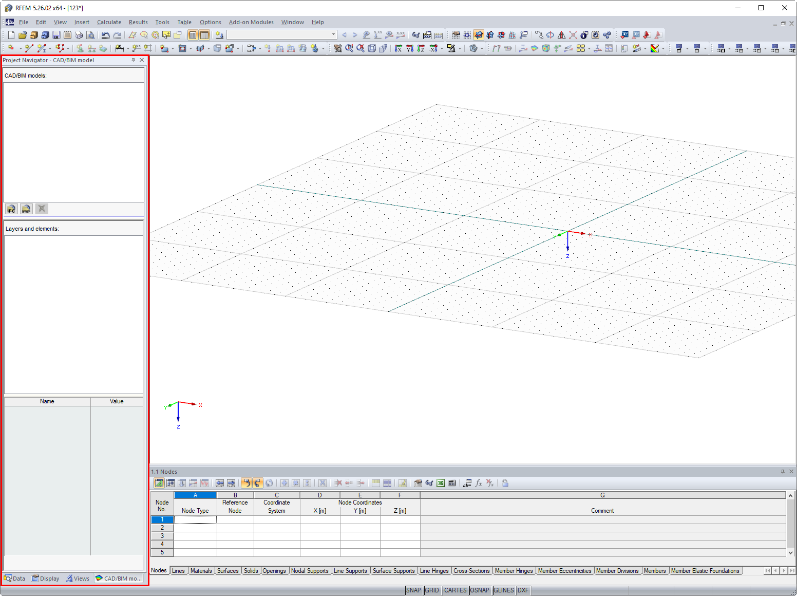Image resolution: width=797 pixels, height=596 pixels.
Task: Click the Print icon
Action: (79, 34)
